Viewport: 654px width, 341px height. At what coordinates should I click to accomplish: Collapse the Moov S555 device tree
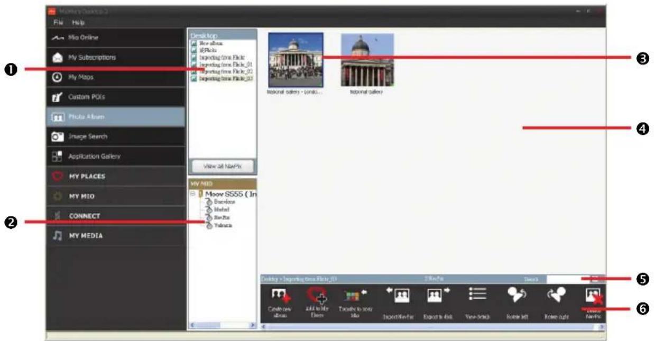pos(193,194)
